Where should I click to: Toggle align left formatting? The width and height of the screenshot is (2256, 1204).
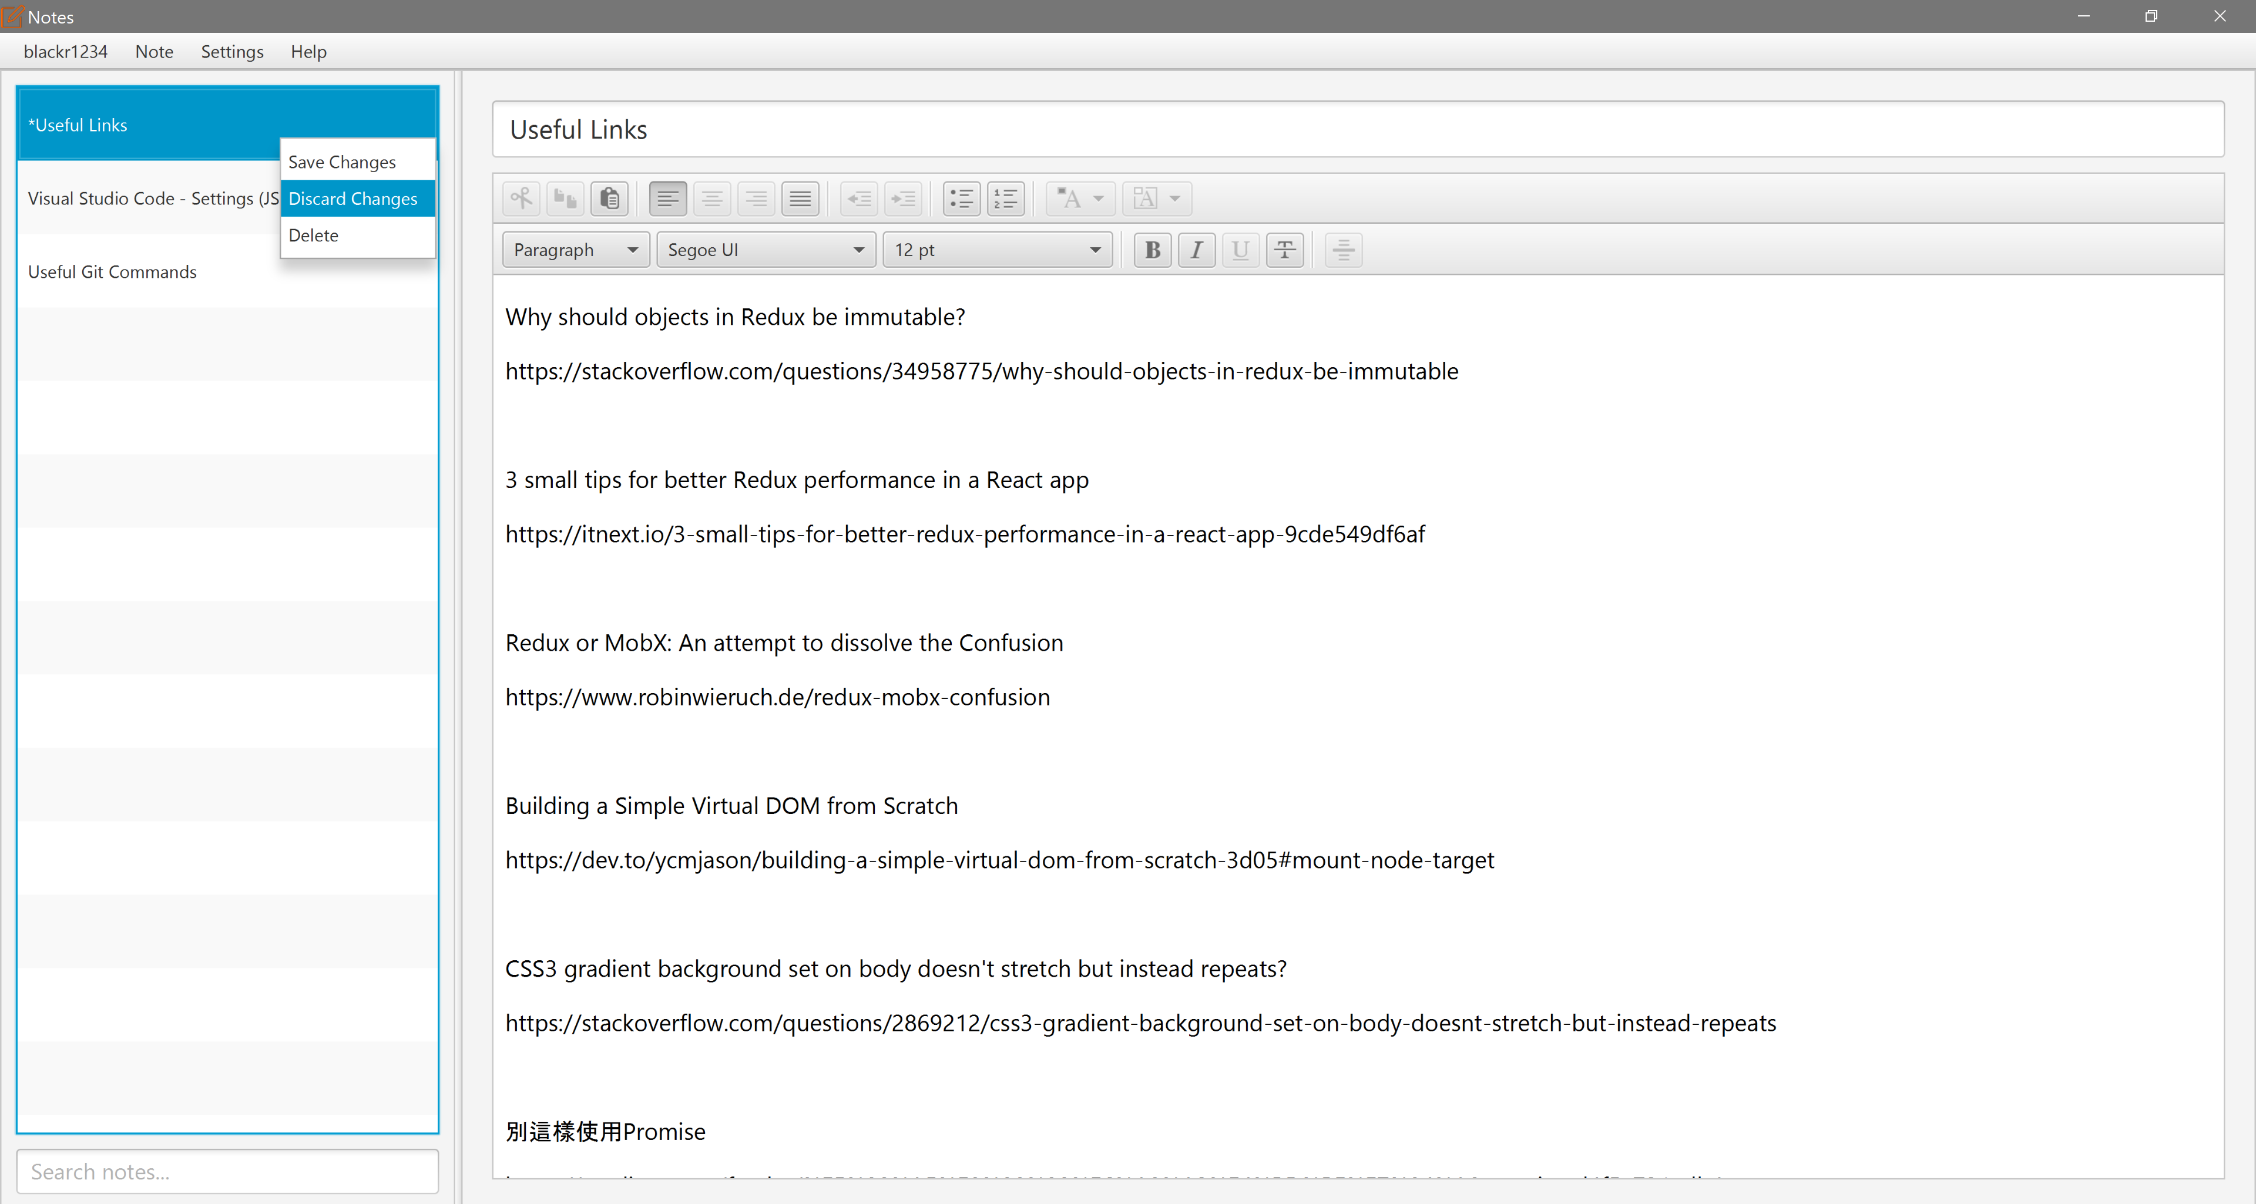click(x=668, y=199)
